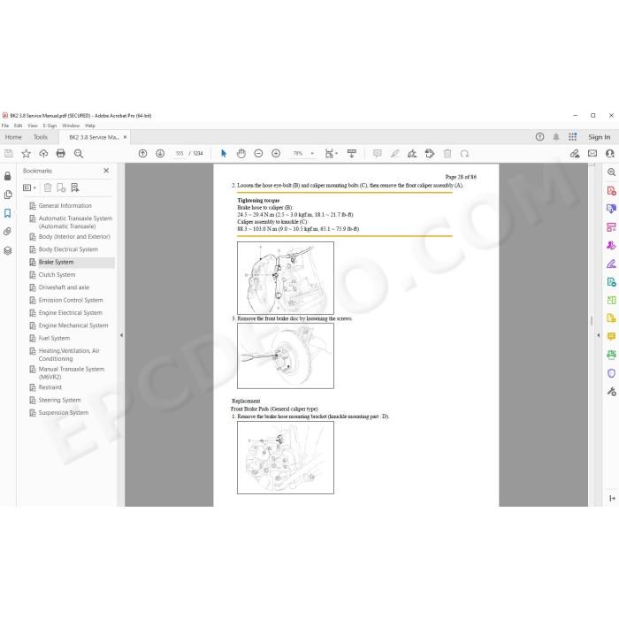The width and height of the screenshot is (619, 619).
Task: Click the scrolling mode icon
Action: [351, 154]
